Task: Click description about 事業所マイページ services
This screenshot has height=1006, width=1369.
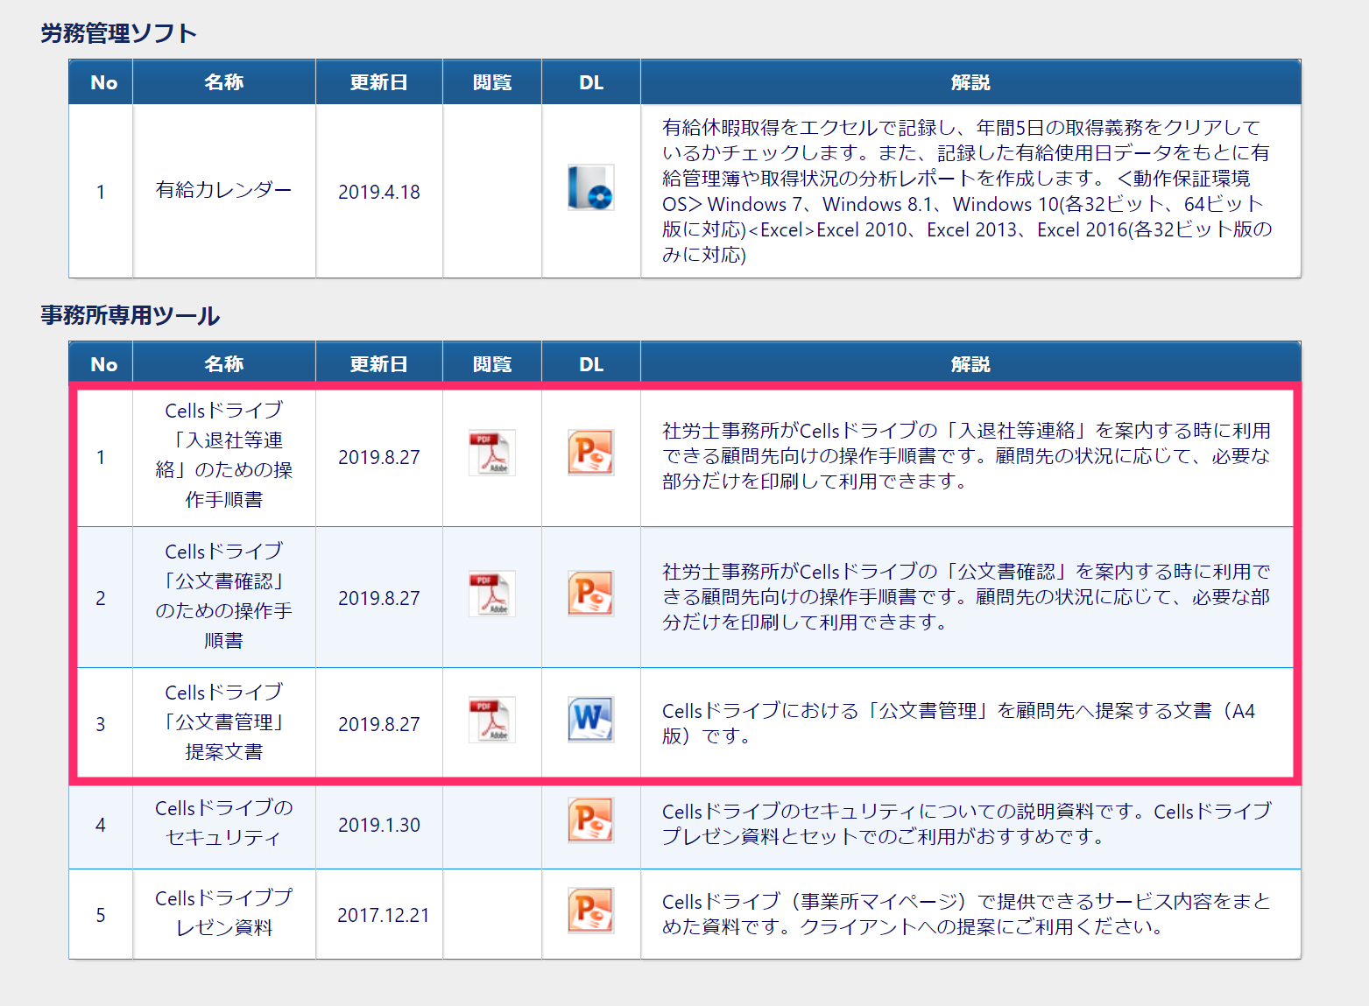Action: pos(967,914)
